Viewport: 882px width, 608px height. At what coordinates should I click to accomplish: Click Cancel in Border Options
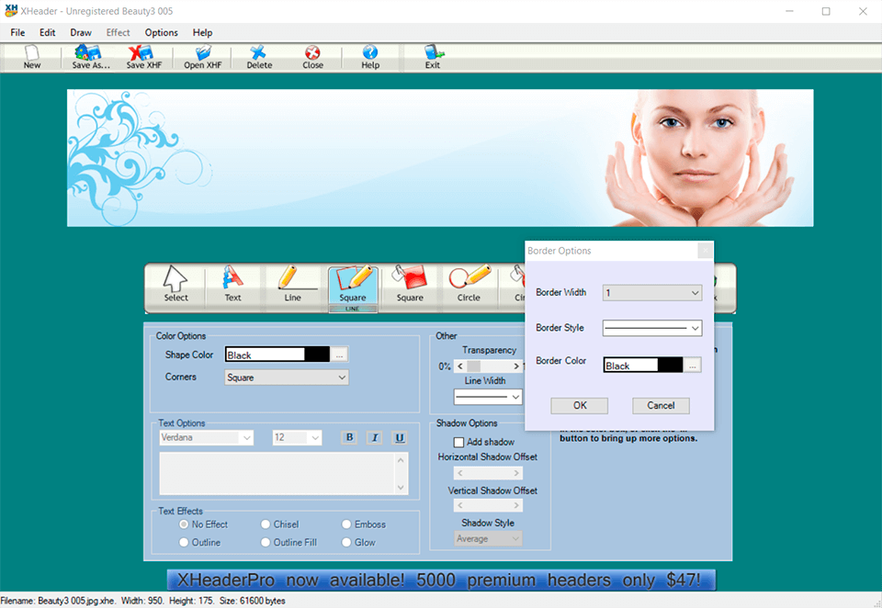tap(661, 406)
